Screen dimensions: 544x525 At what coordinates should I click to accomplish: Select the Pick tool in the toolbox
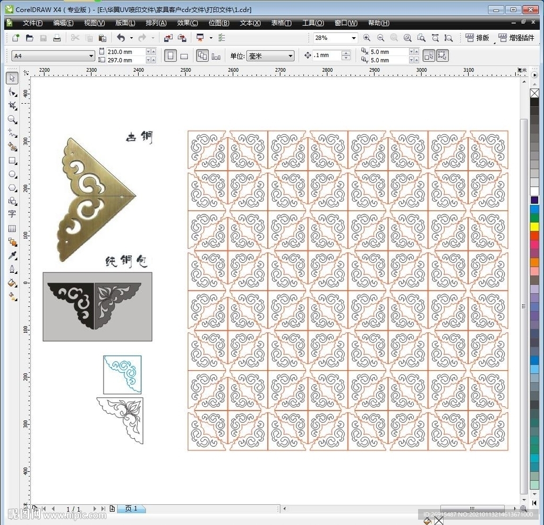12,79
